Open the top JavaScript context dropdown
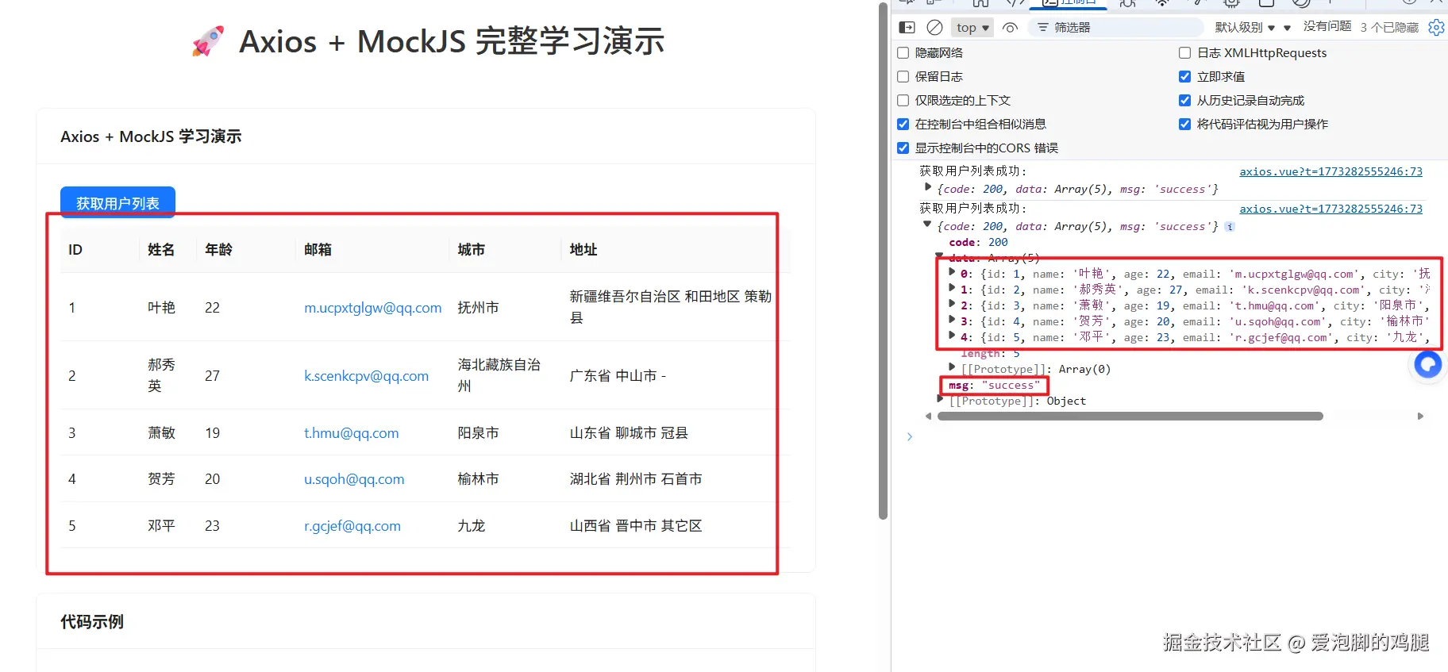 972,28
